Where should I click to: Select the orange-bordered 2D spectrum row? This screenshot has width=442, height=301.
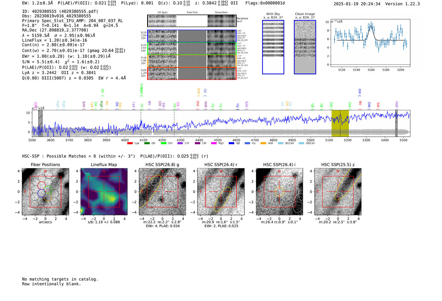(x=192, y=61)
